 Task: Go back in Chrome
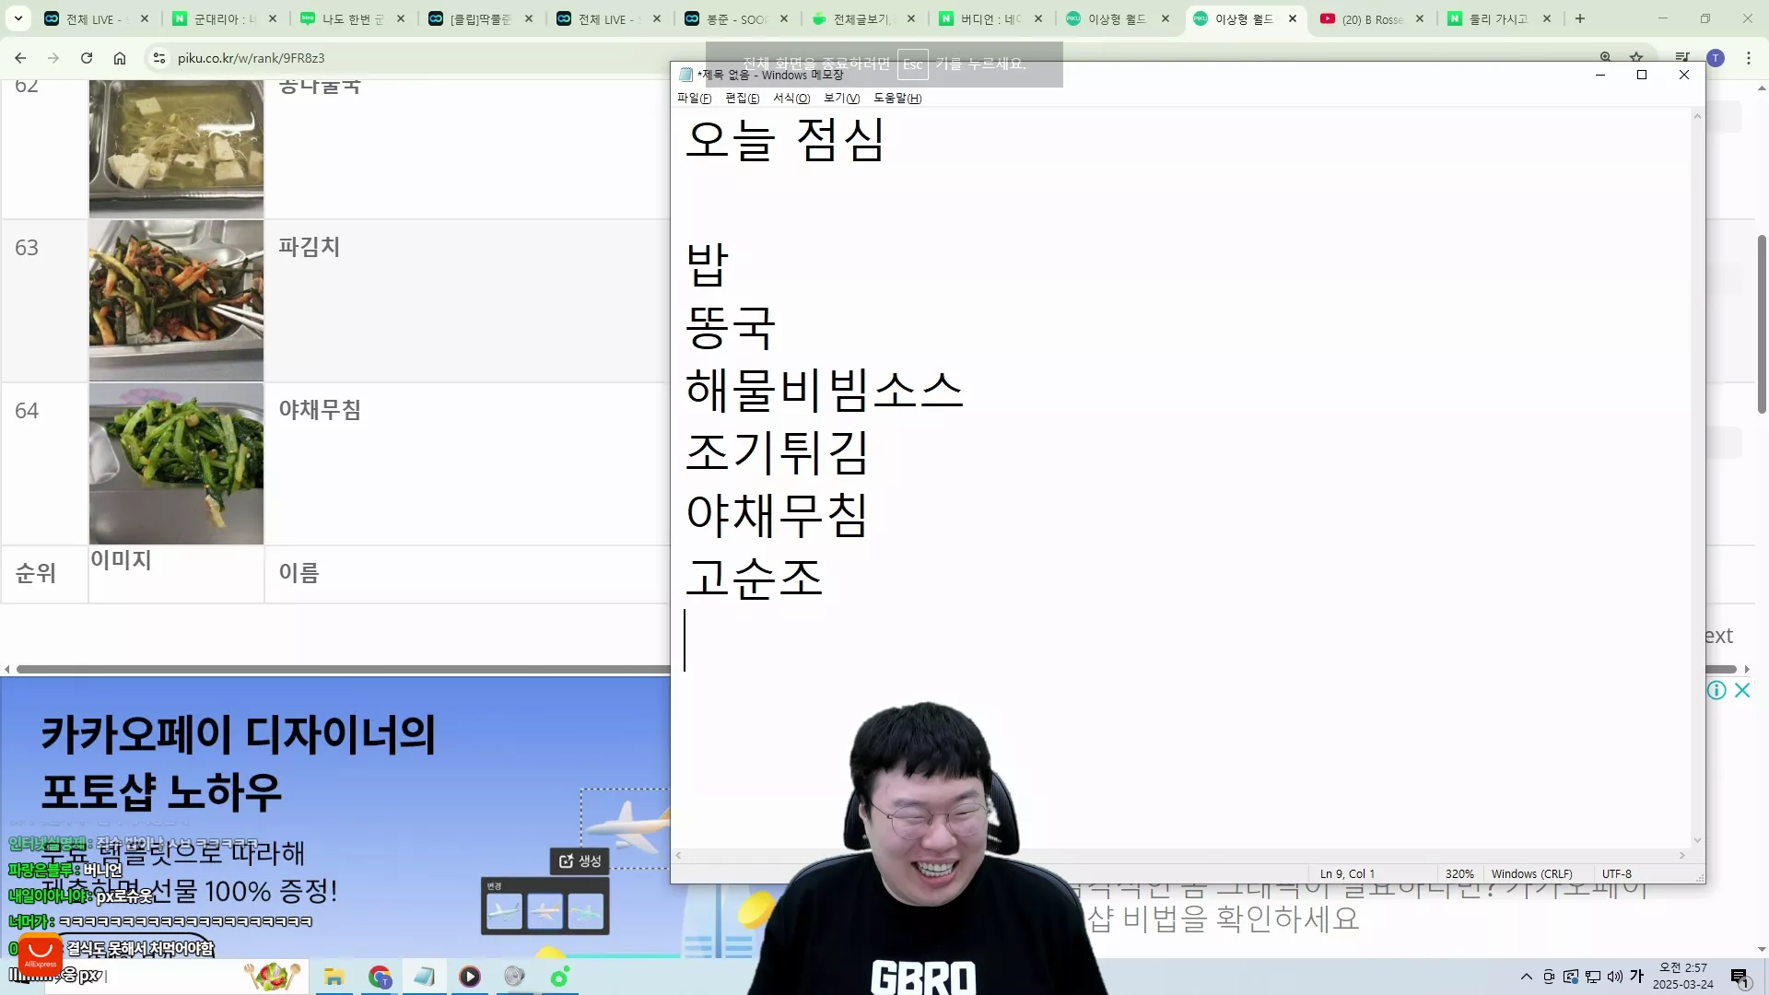pos(20,58)
